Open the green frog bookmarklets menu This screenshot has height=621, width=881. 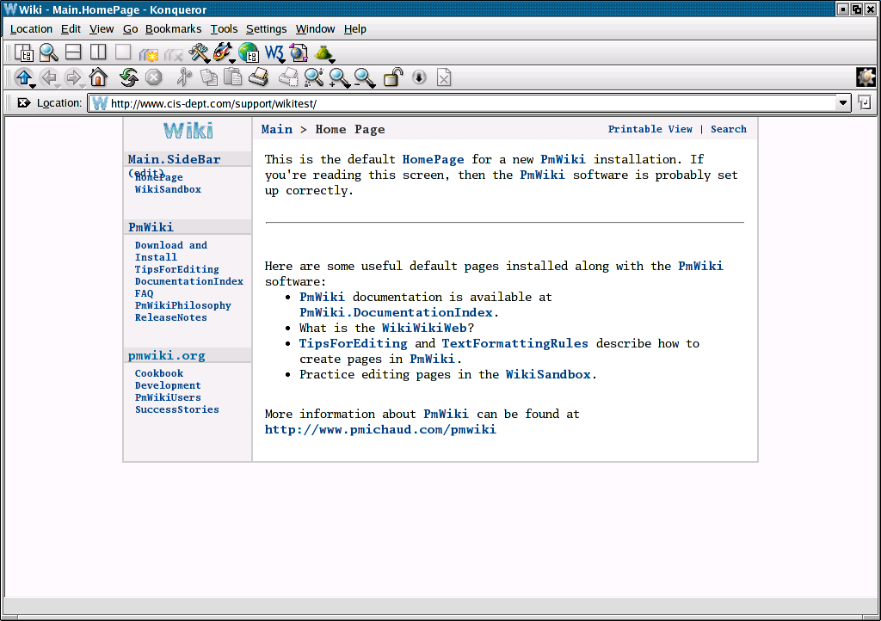pos(324,53)
